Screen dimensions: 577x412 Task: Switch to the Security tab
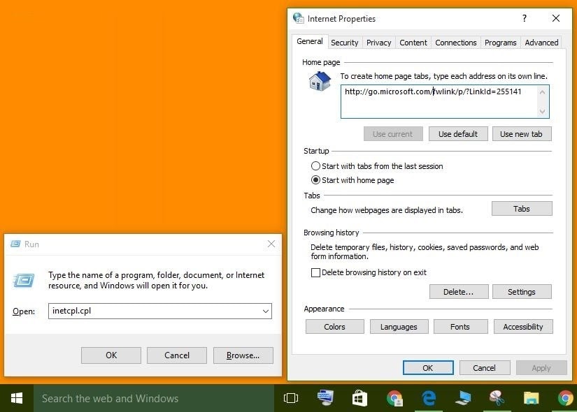pyautogui.click(x=344, y=43)
